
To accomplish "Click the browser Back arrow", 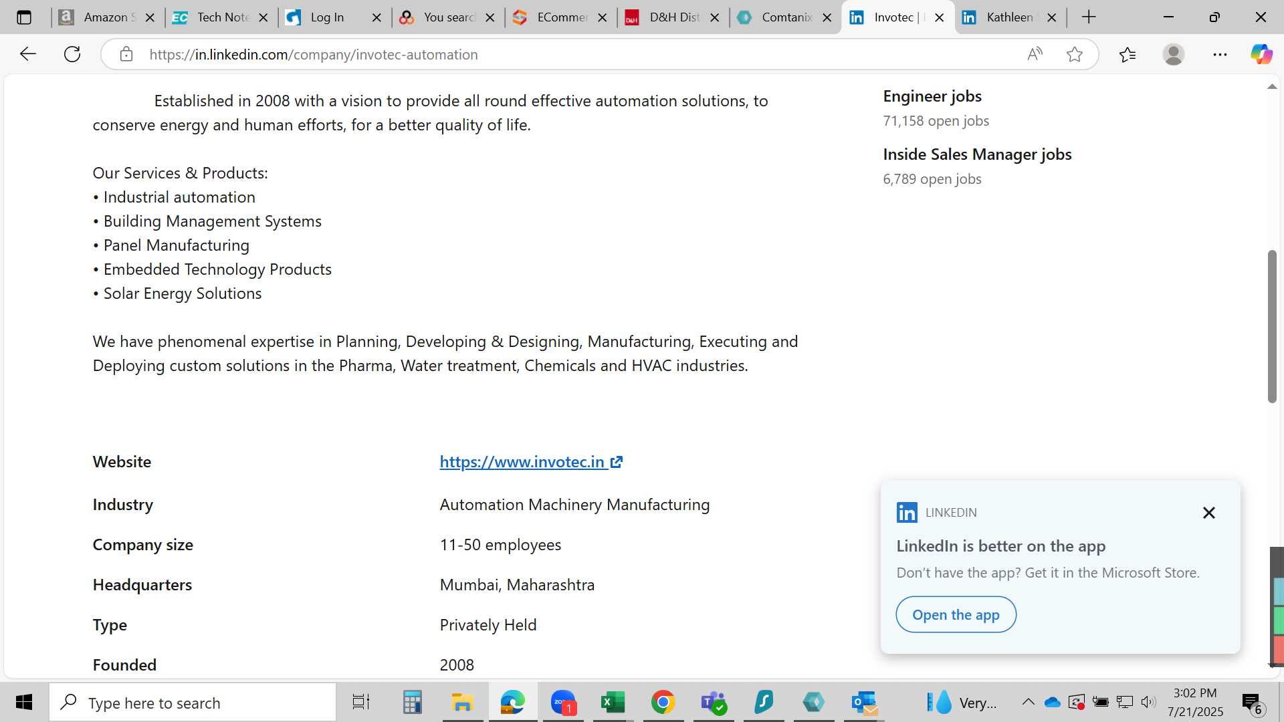I will click(x=27, y=54).
